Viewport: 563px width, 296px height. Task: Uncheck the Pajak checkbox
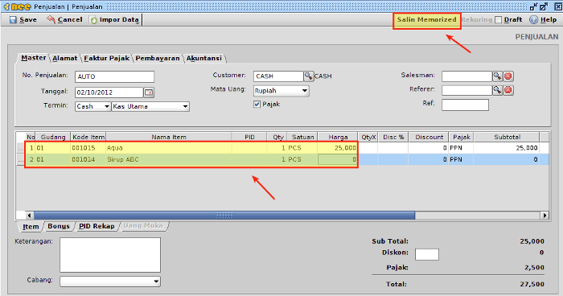click(x=257, y=105)
